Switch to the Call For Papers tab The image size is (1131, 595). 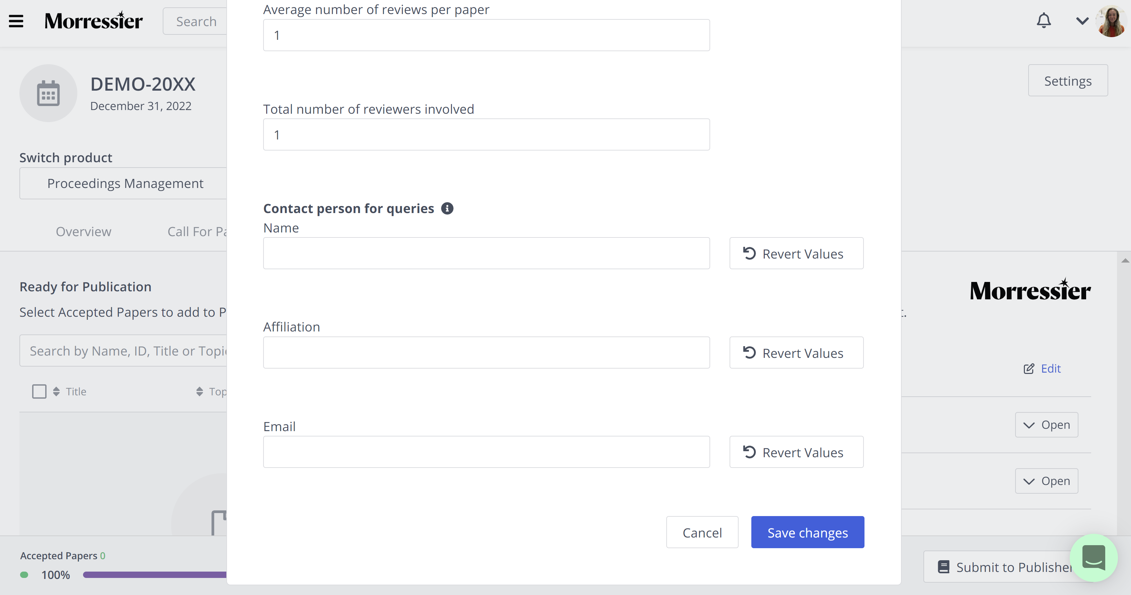point(197,231)
